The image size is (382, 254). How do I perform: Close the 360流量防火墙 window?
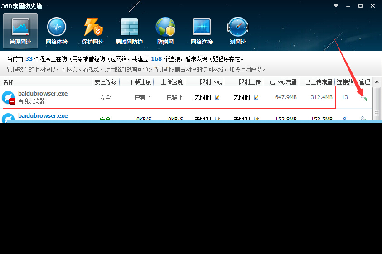click(372, 5)
